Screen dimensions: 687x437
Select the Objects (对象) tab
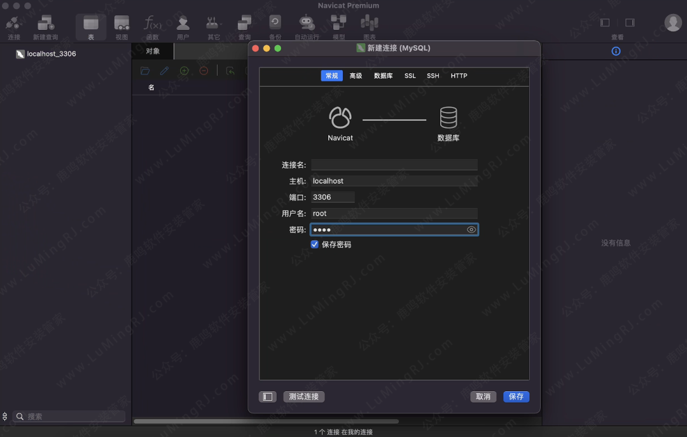[x=153, y=52]
